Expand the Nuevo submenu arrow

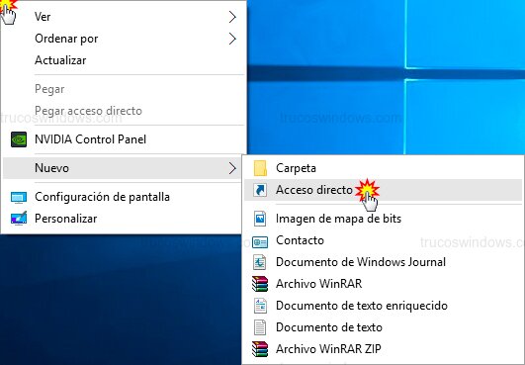pyautogui.click(x=232, y=168)
